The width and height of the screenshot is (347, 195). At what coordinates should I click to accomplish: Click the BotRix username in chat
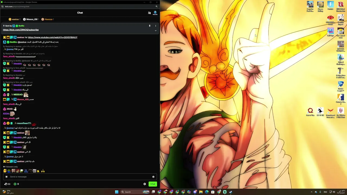click(x=14, y=42)
